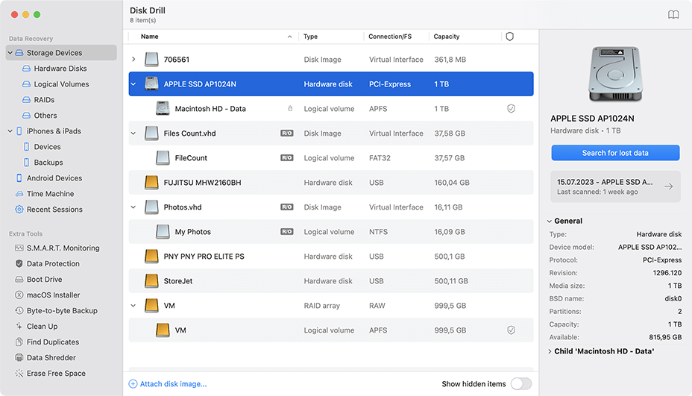Collapse the Photos.vhd row

[133, 207]
